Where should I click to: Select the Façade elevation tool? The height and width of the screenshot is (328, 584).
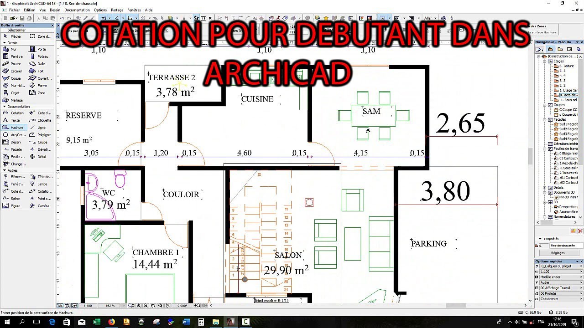15,149
